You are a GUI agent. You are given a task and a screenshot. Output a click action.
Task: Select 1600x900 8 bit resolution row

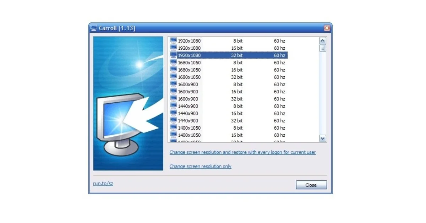229,84
